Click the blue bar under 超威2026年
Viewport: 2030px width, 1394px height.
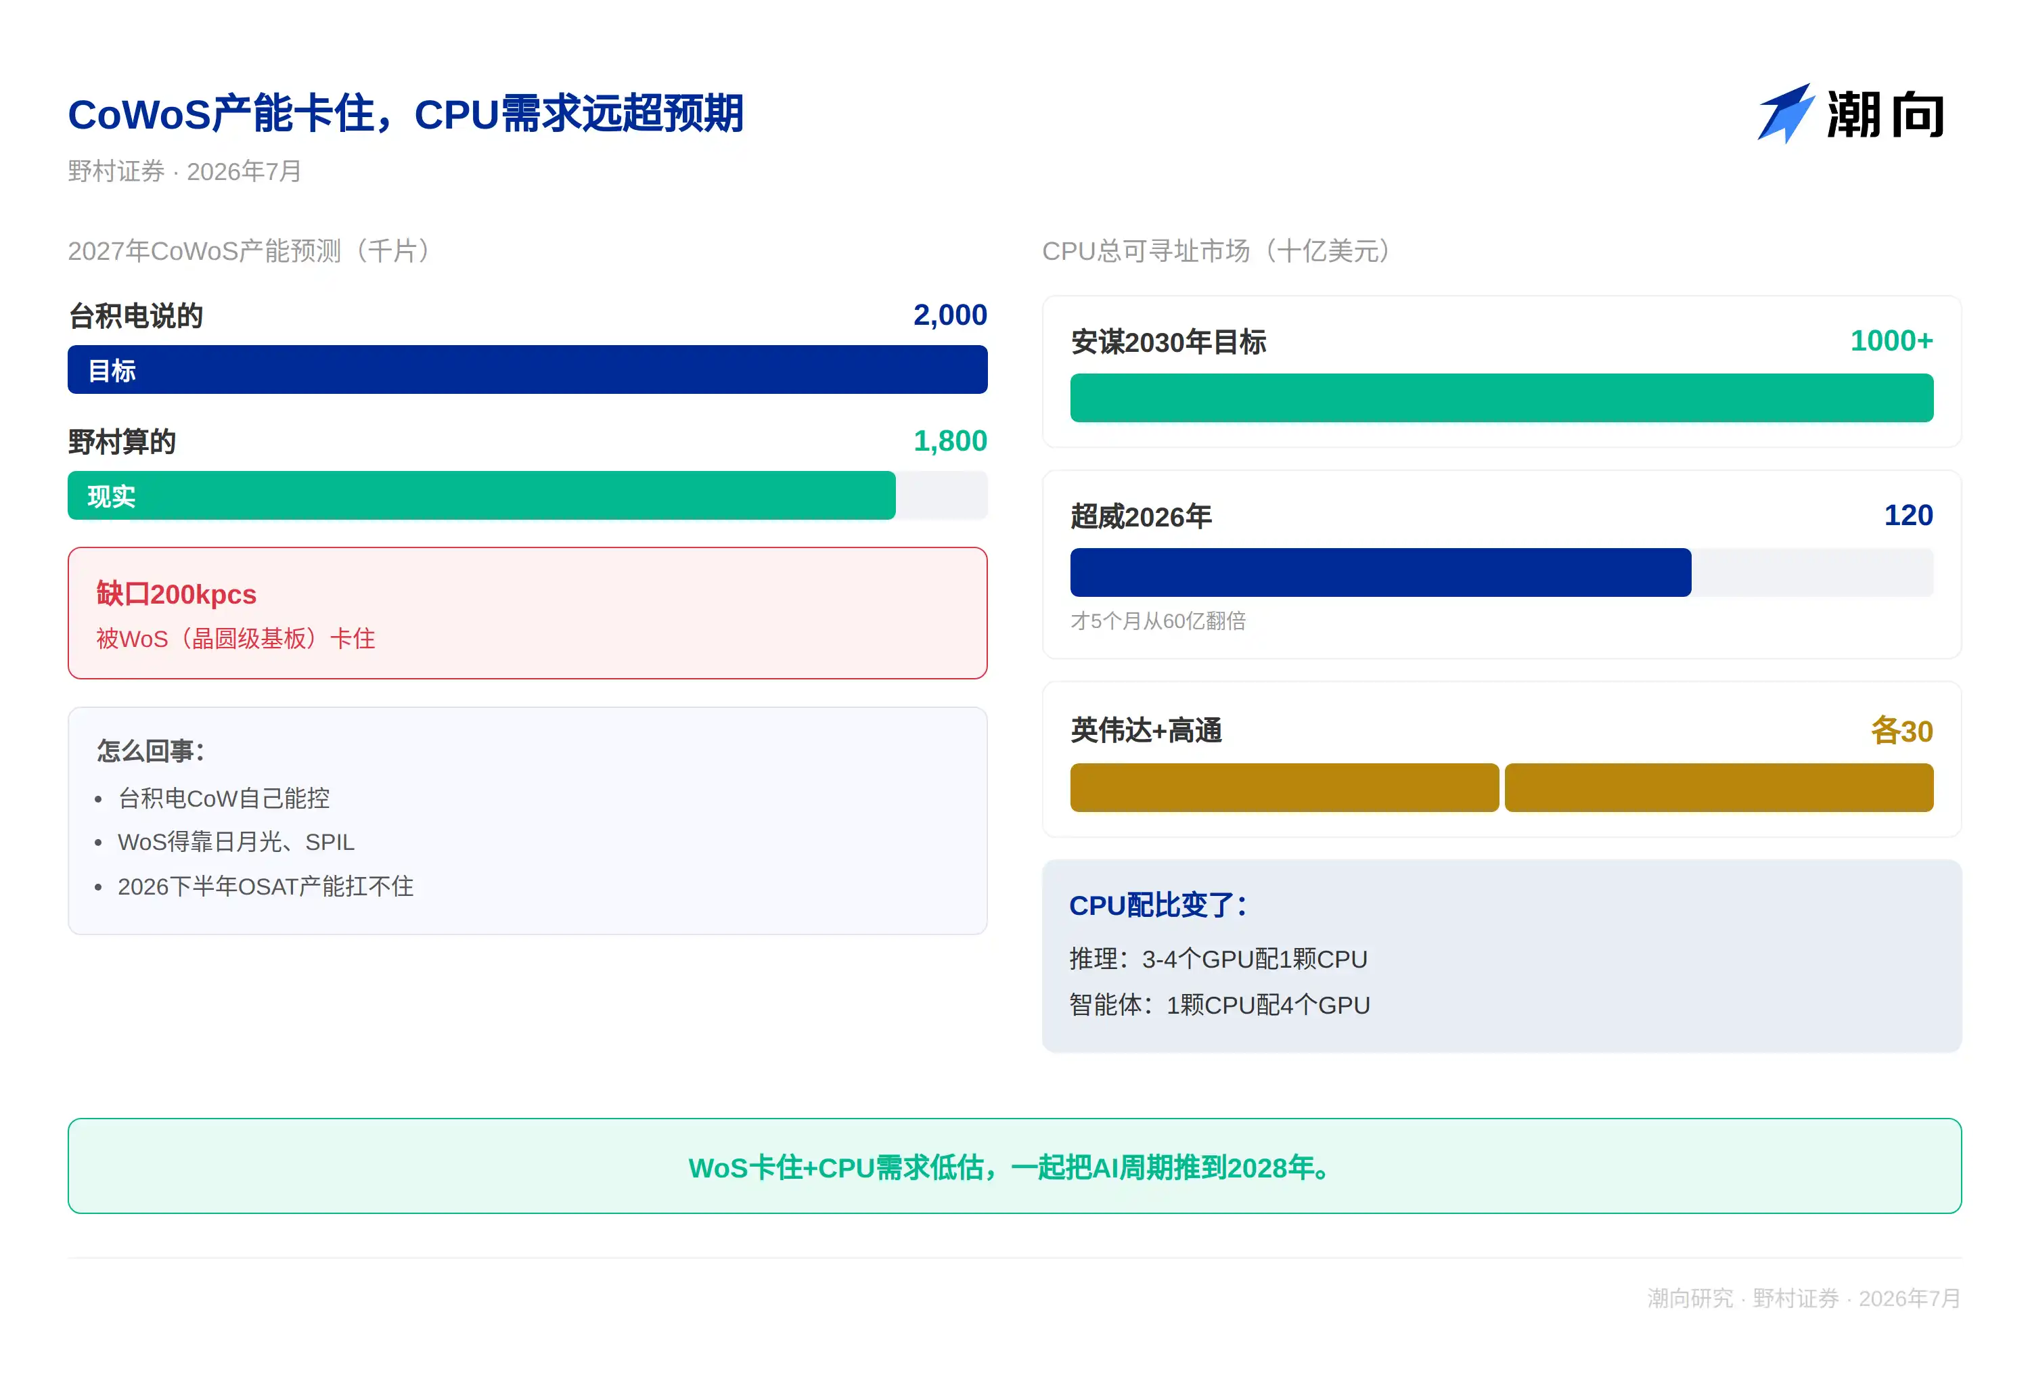tap(1380, 572)
